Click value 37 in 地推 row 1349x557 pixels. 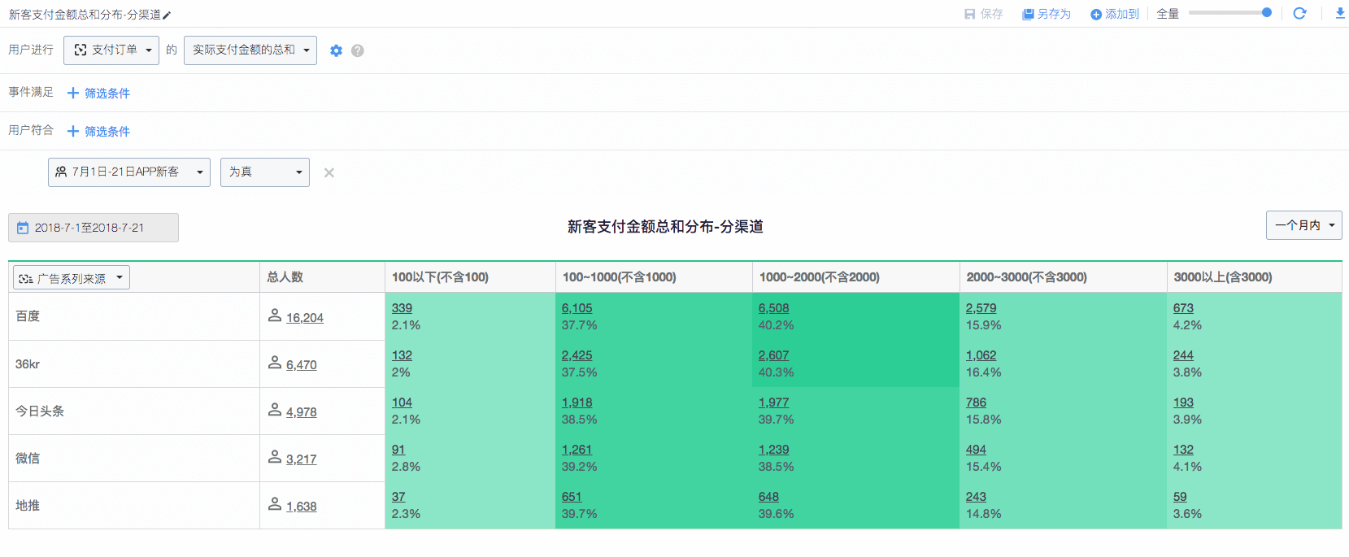point(398,497)
